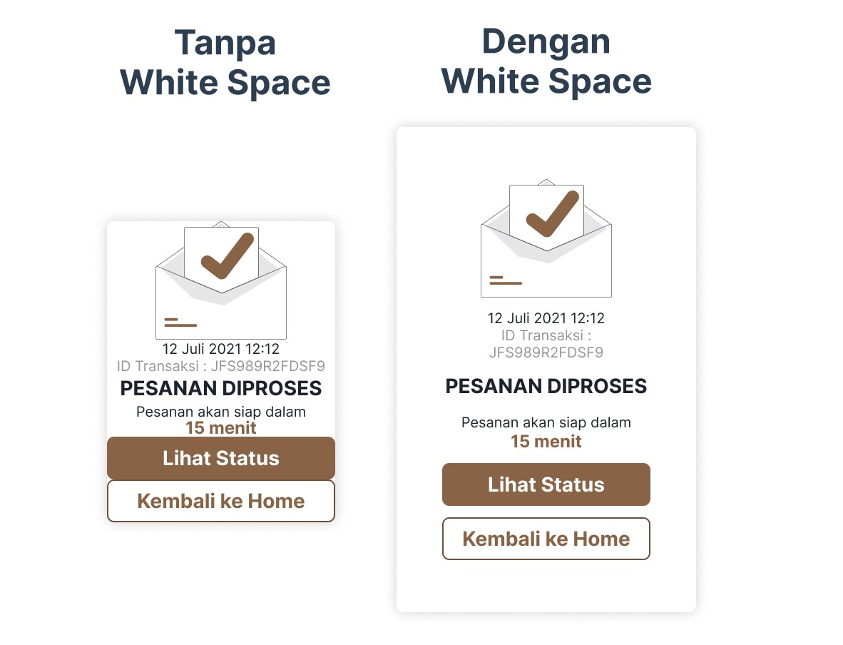Click the "15 menit" text in the compact card
This screenshot has height=645, width=843.
(221, 428)
